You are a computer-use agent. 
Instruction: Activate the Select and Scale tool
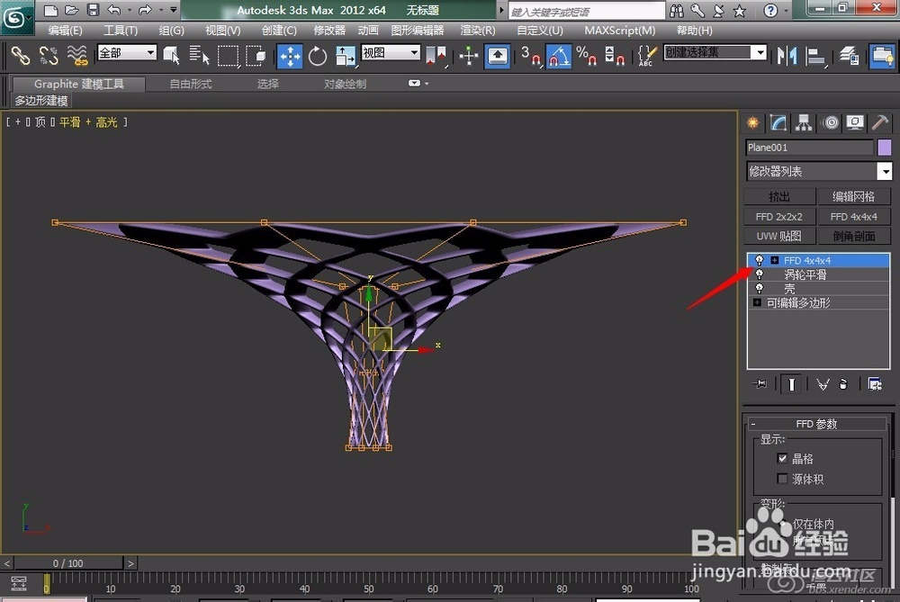point(345,56)
